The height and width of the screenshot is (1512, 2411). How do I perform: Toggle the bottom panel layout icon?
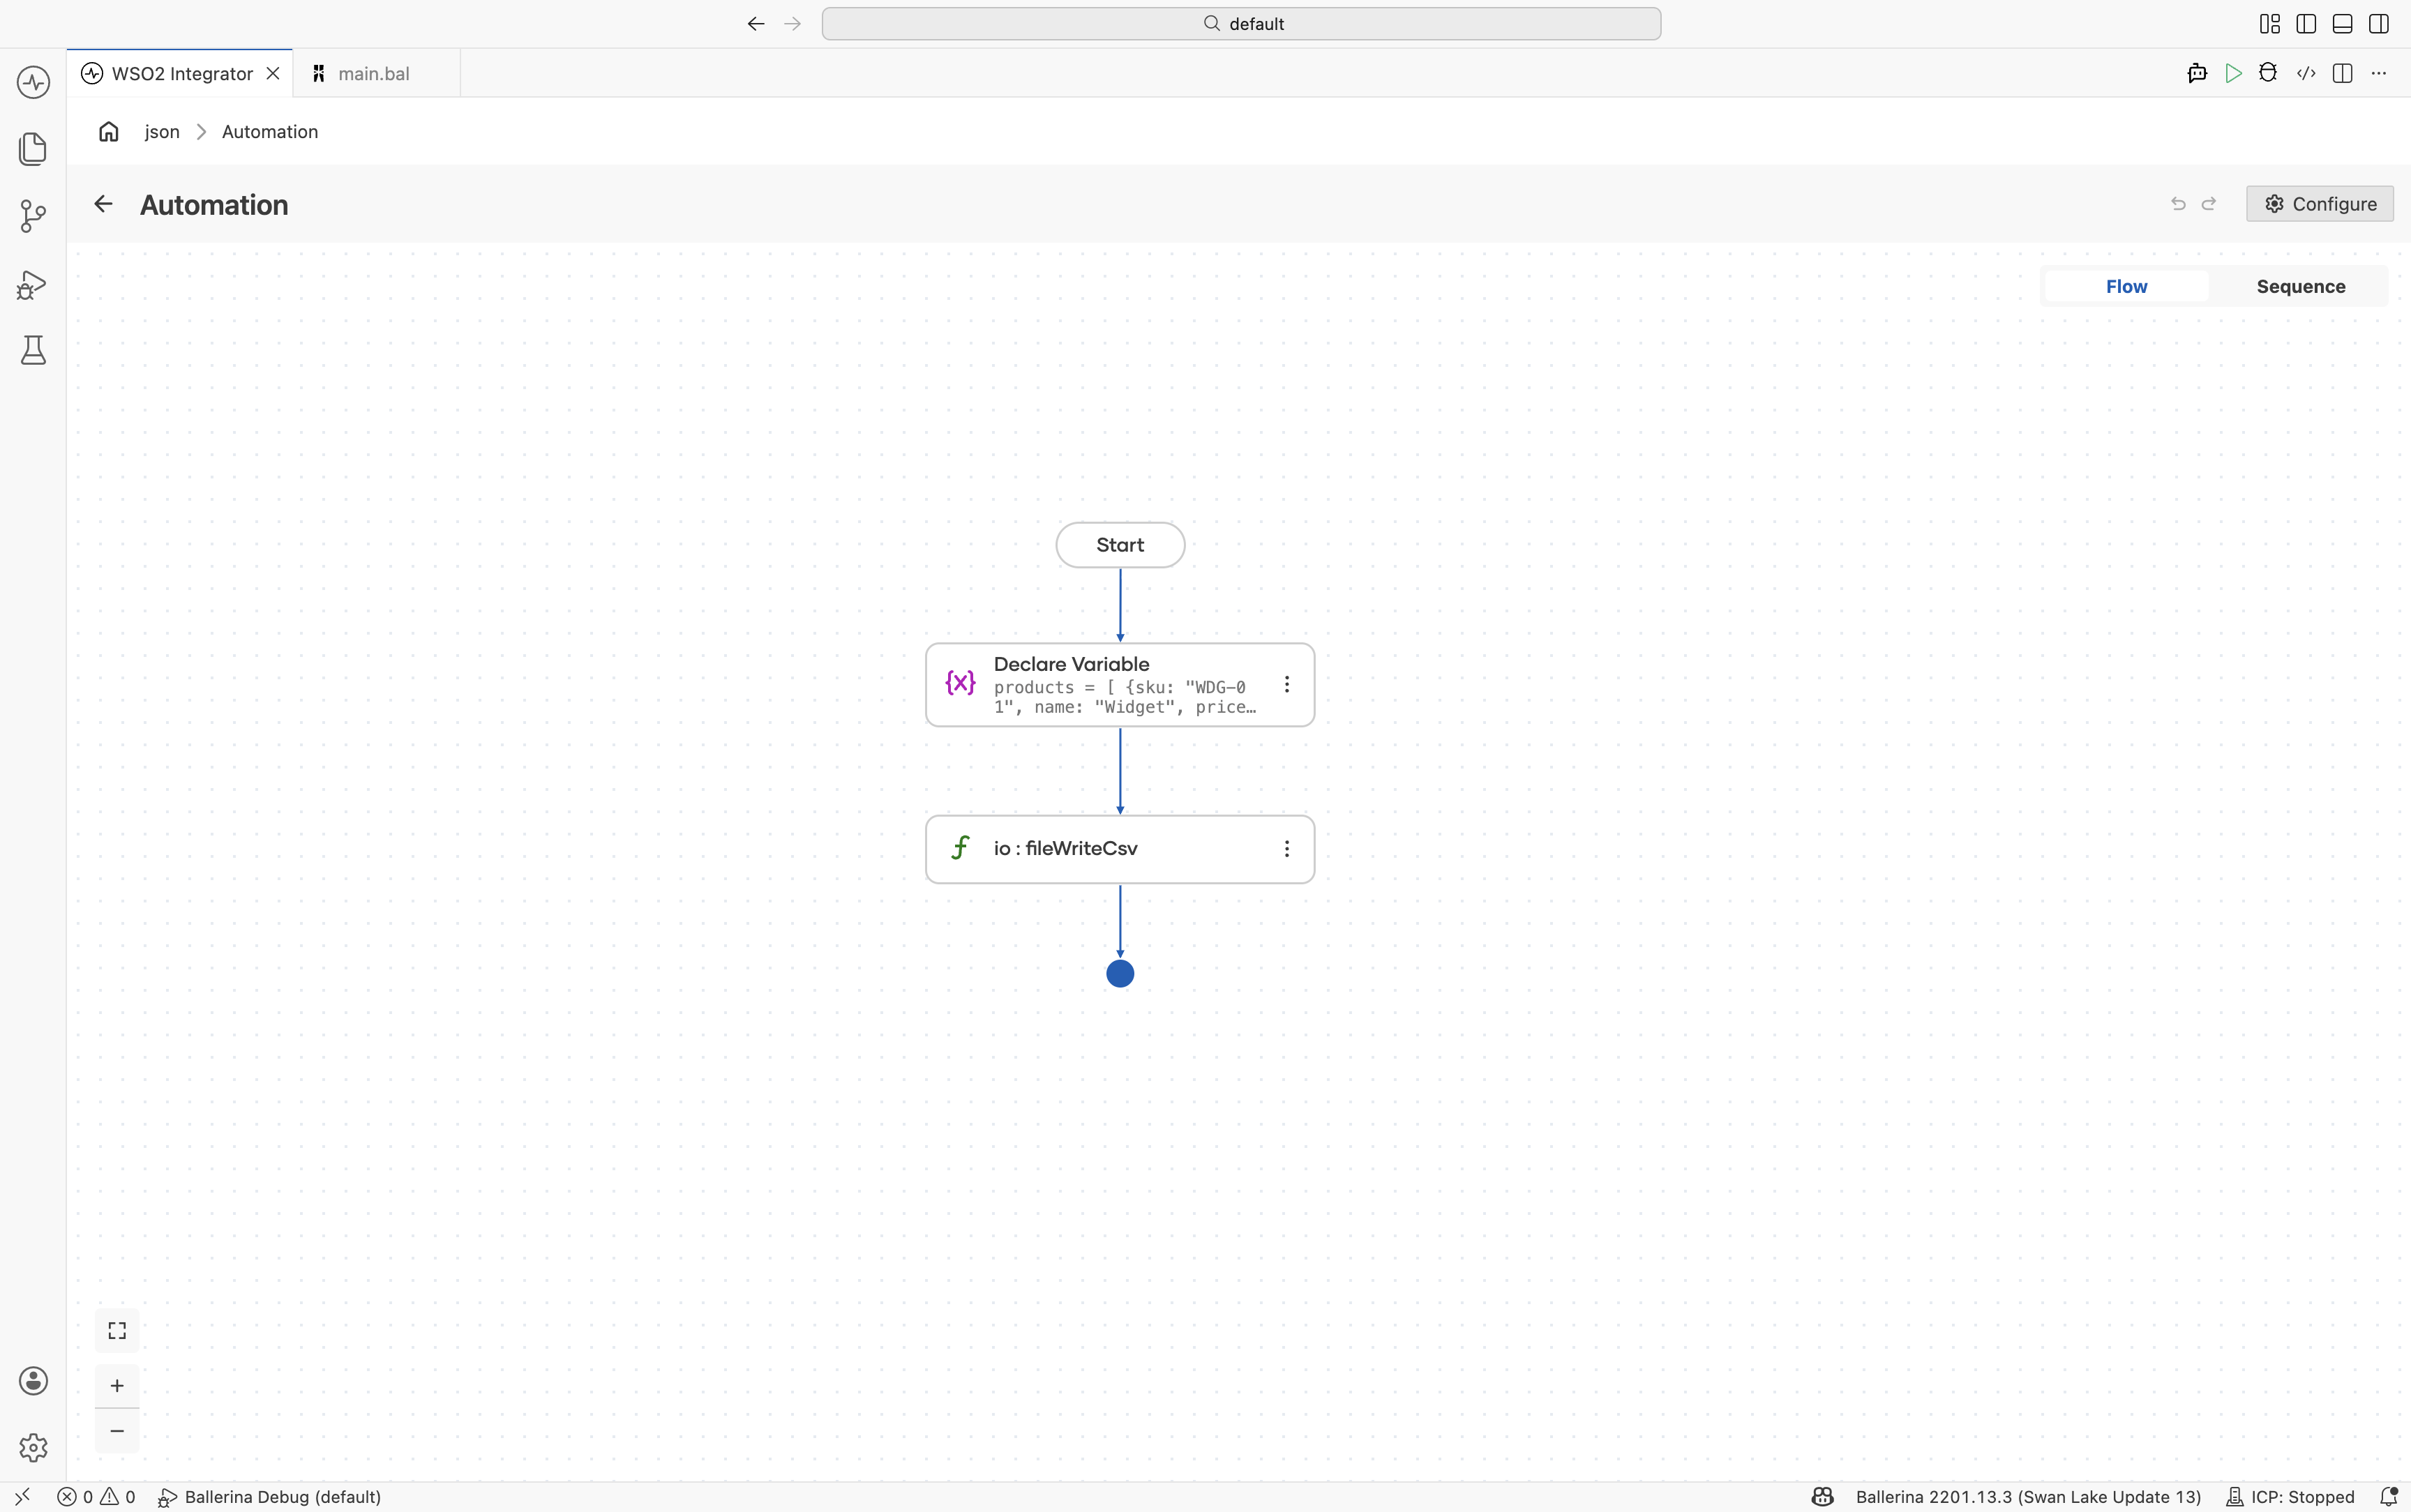(x=2342, y=24)
